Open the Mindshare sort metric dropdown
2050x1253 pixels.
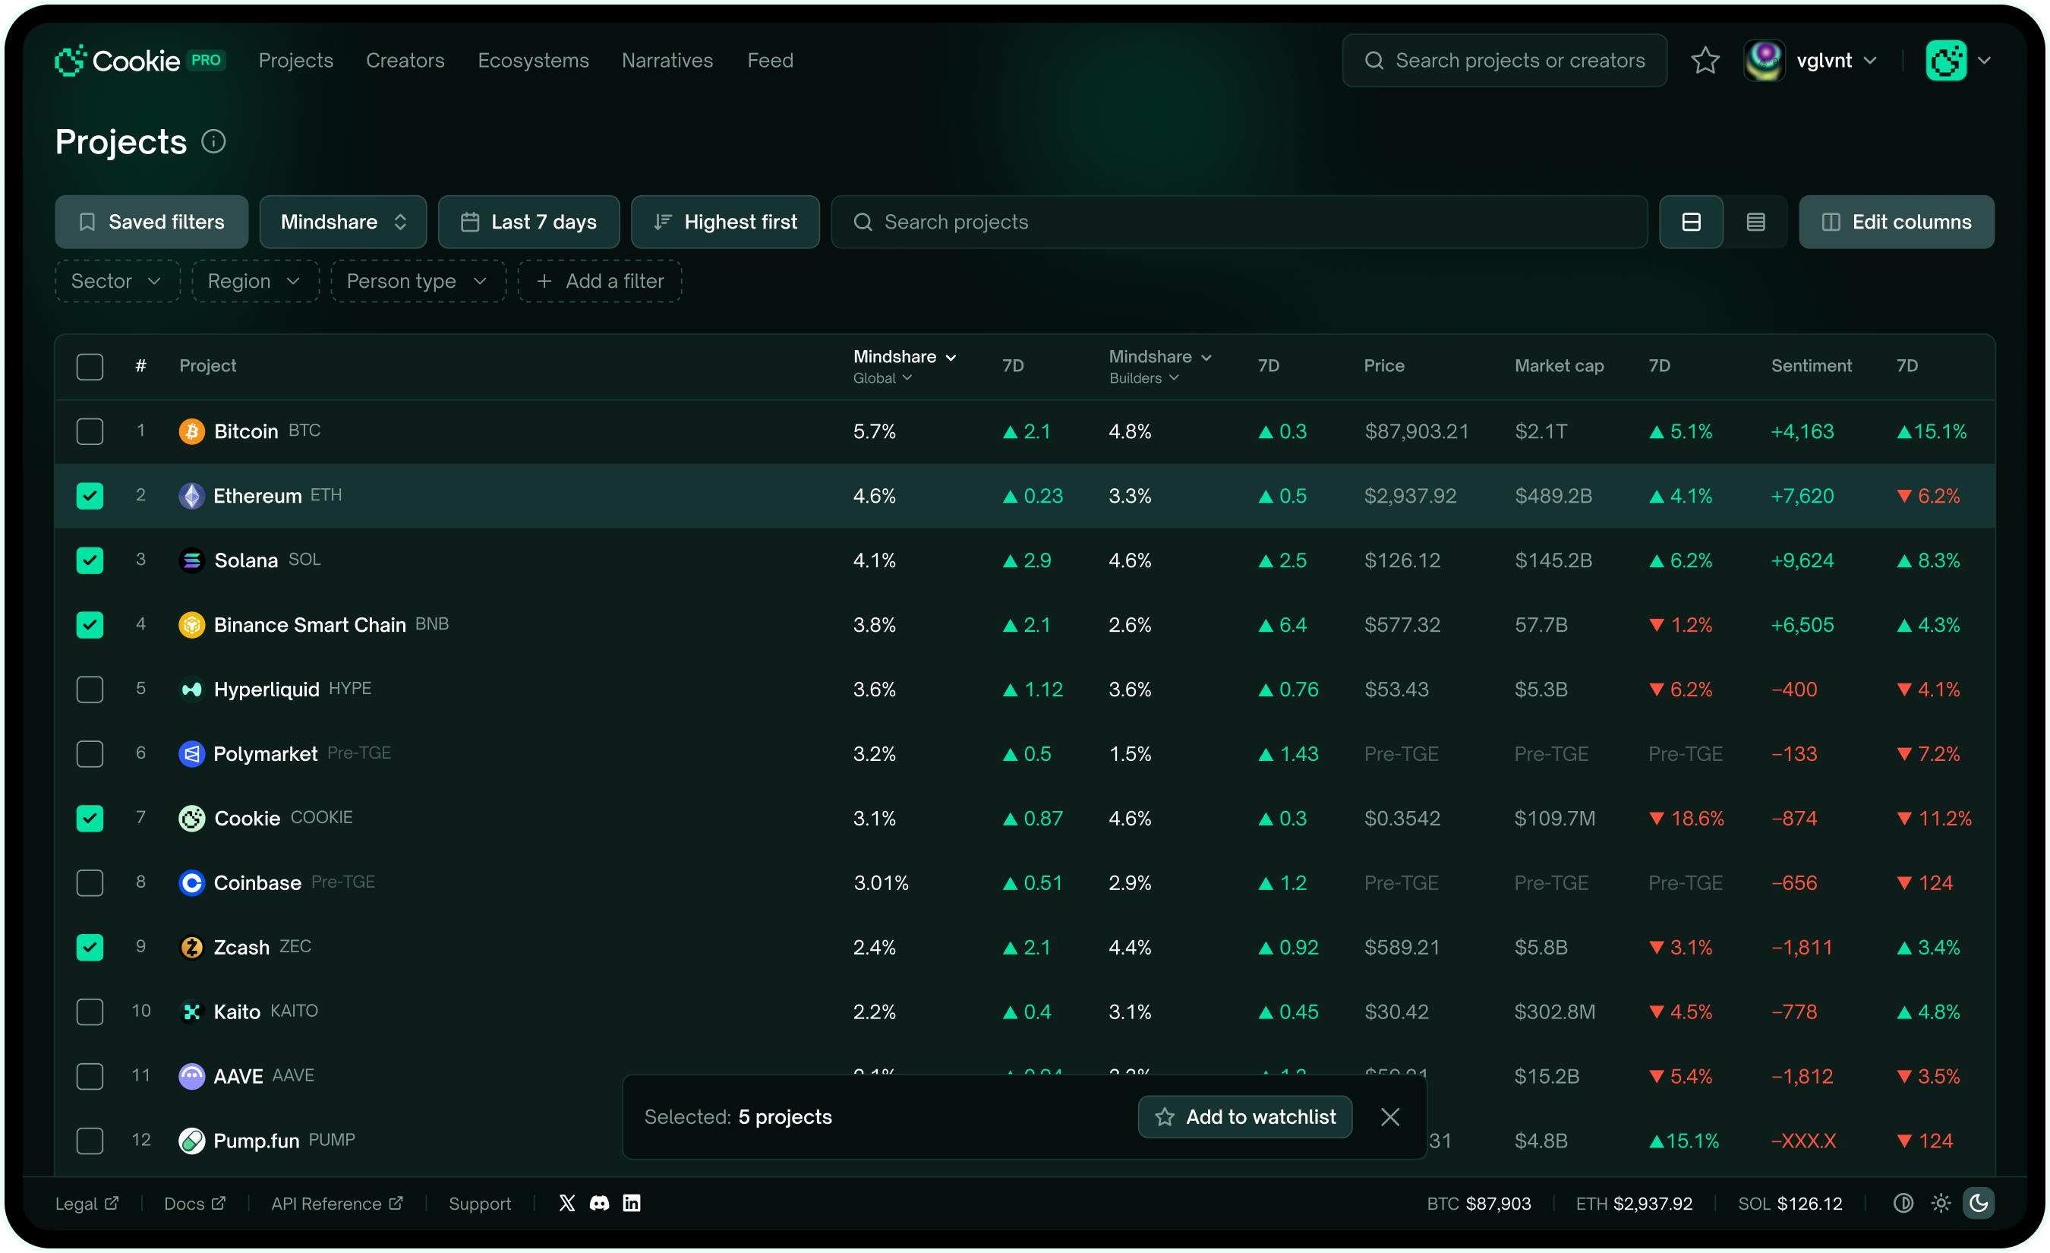coord(342,223)
